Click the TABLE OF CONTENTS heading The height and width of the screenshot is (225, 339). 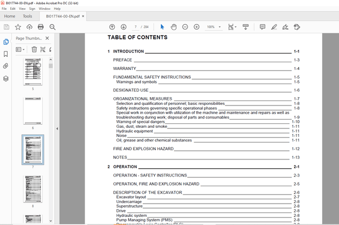[x=137, y=37]
